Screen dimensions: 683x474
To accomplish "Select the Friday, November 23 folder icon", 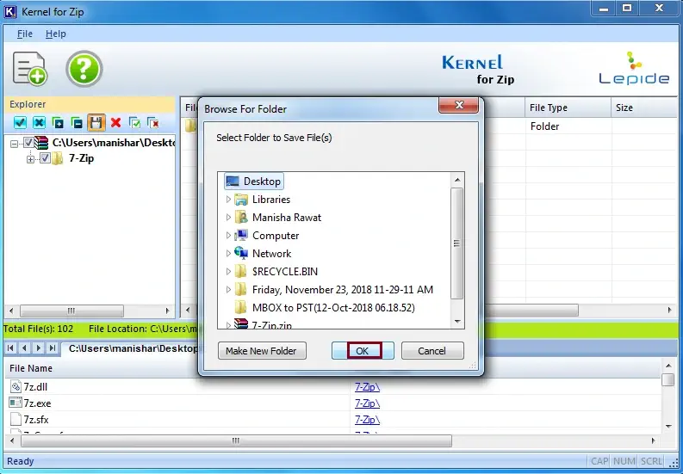I will (240, 289).
